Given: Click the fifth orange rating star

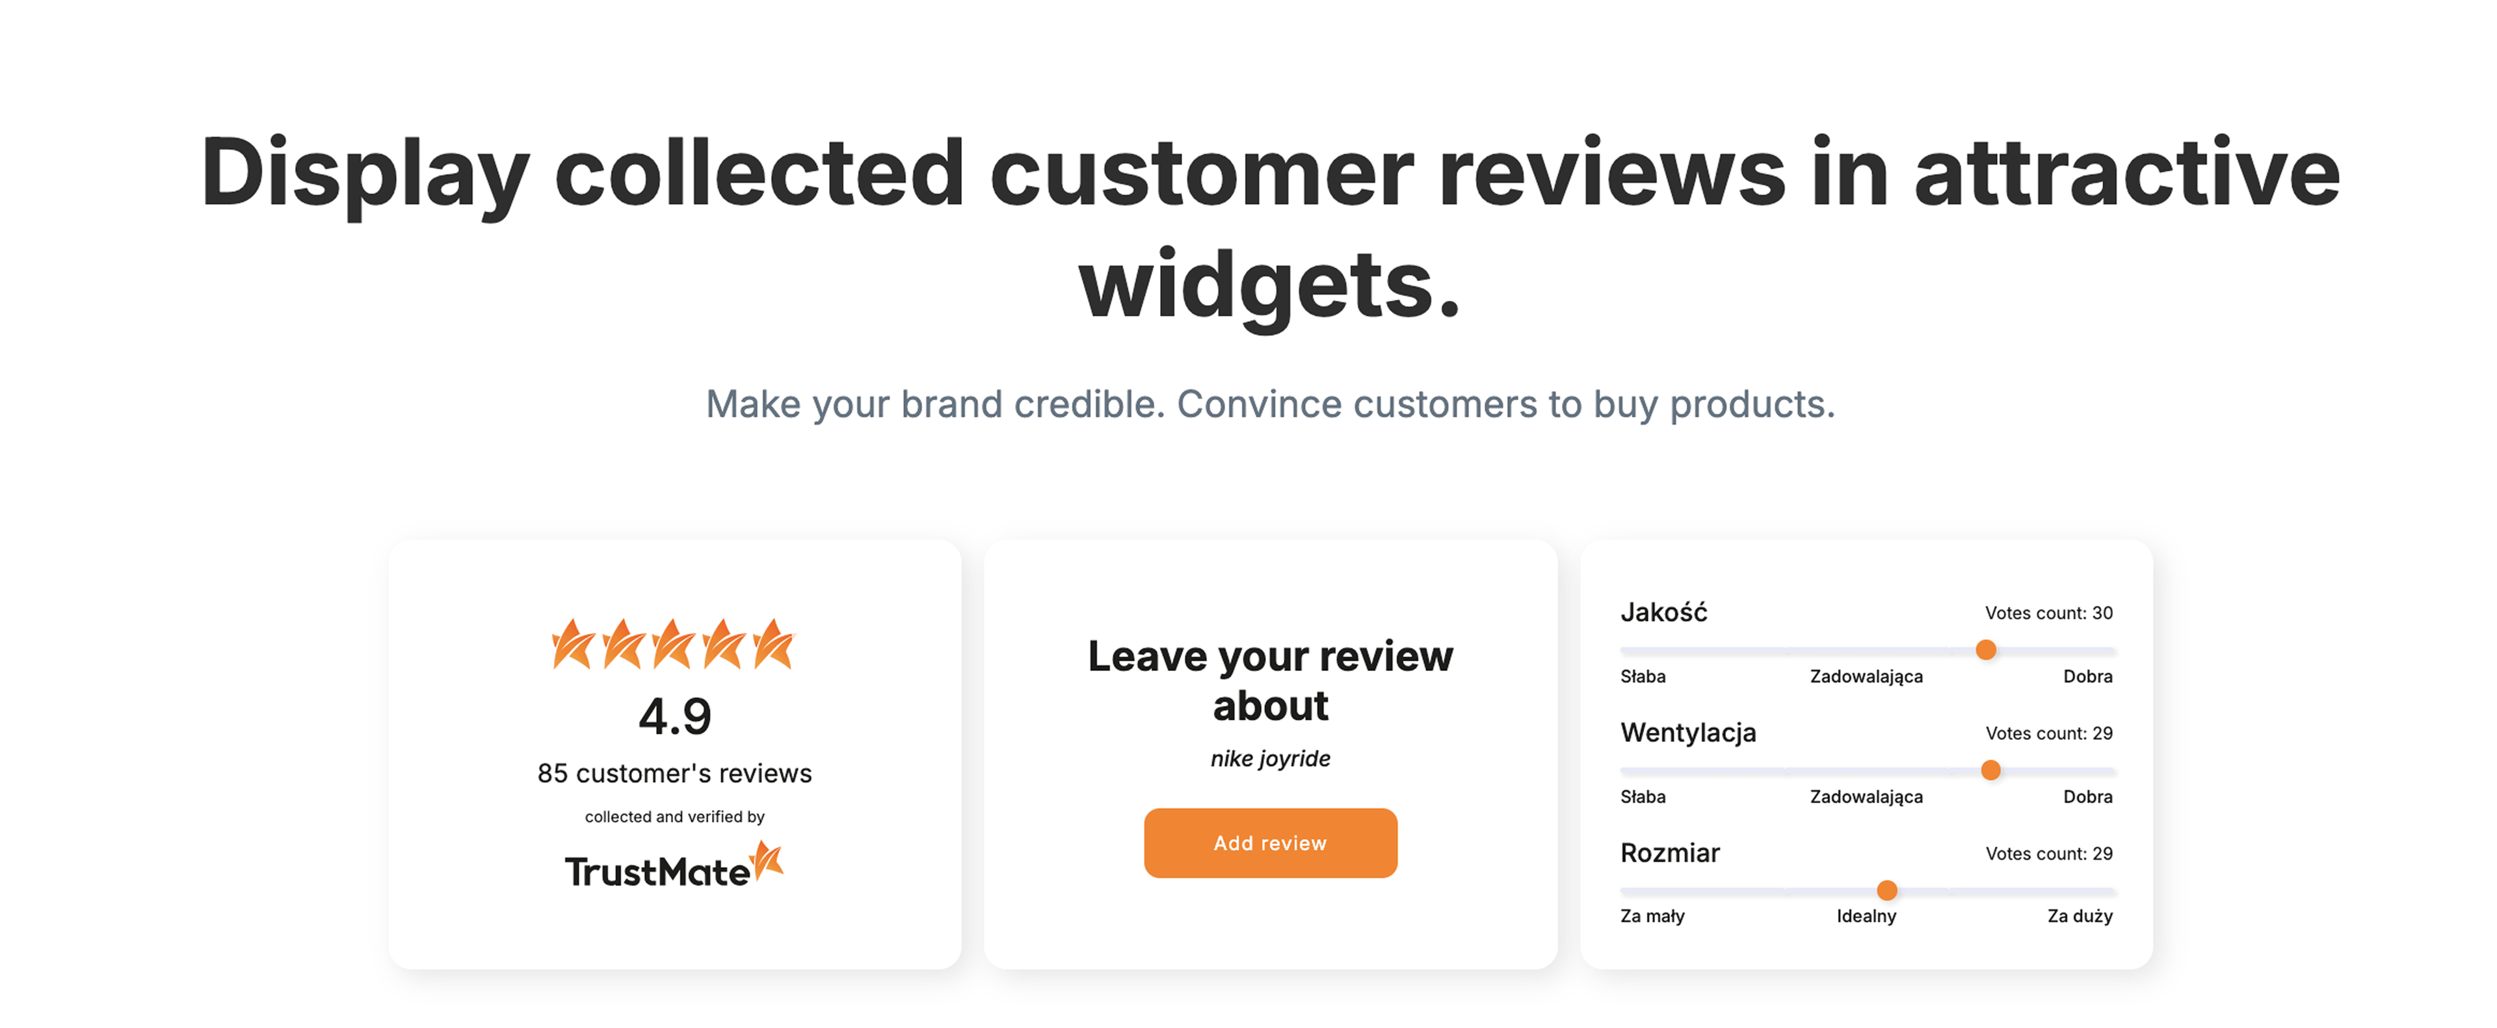Looking at the screenshot, I should click(774, 644).
